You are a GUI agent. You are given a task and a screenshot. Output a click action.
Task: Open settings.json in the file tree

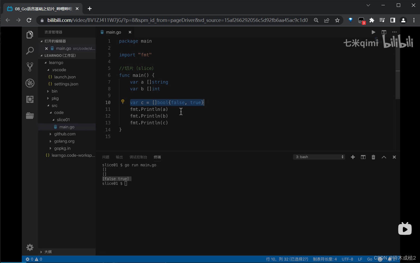(x=66, y=84)
